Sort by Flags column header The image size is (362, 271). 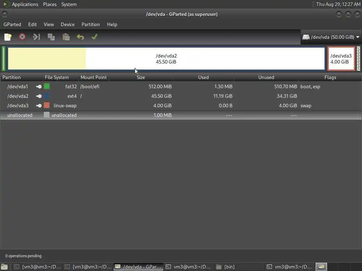click(x=330, y=77)
